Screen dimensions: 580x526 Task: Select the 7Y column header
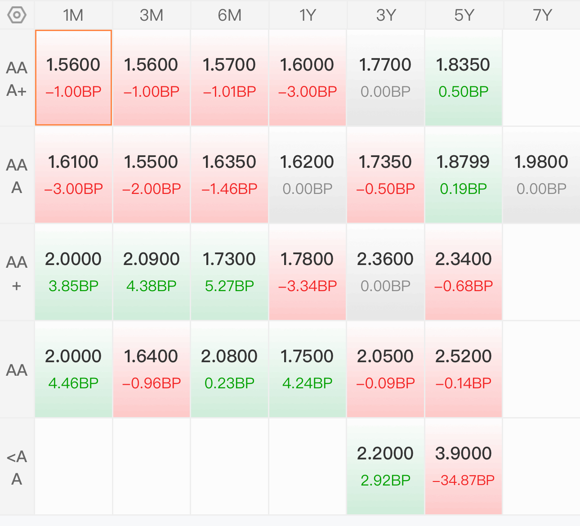(542, 15)
